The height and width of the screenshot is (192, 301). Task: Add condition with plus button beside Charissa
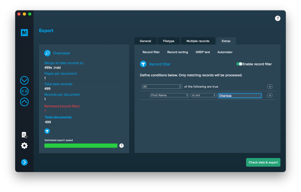click(x=270, y=95)
